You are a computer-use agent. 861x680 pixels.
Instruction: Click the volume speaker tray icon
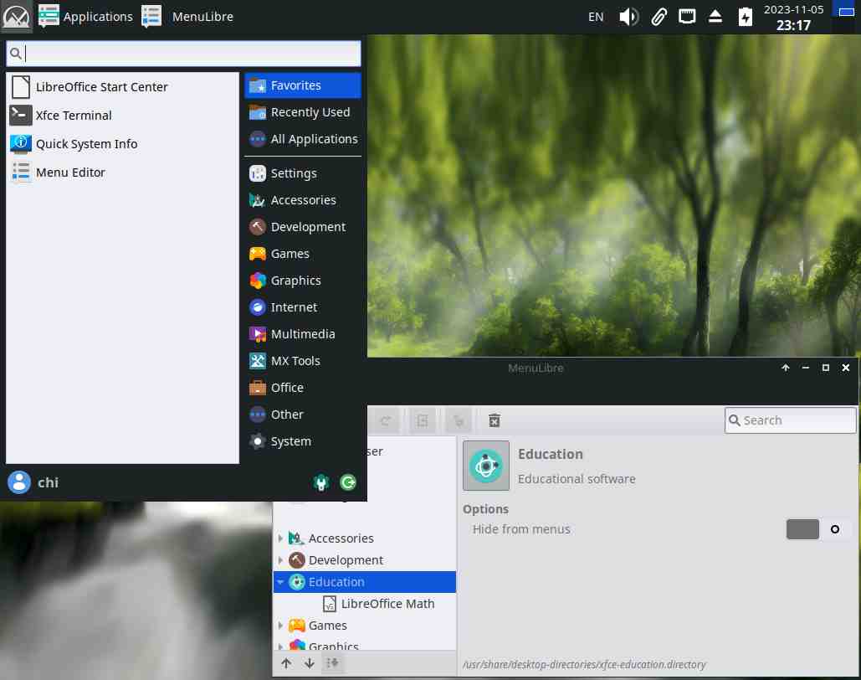tap(628, 17)
